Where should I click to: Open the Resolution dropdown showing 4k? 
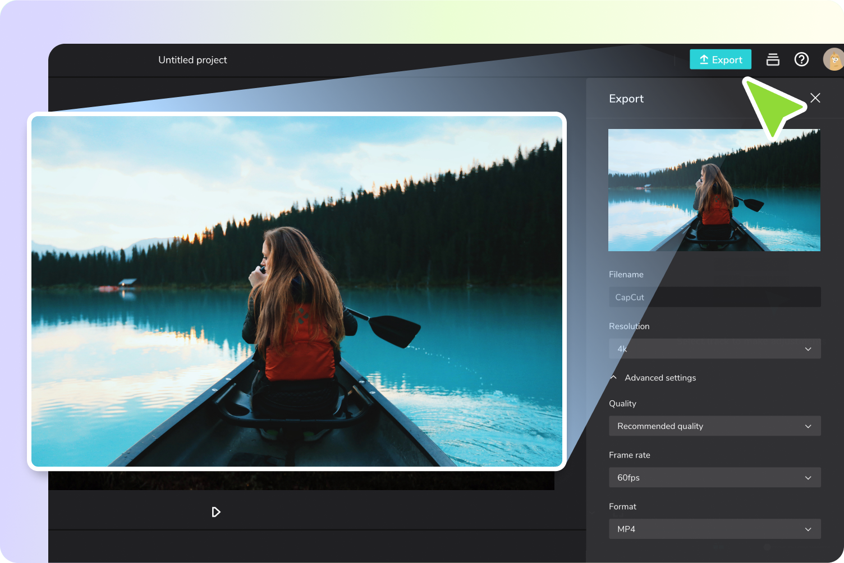715,349
